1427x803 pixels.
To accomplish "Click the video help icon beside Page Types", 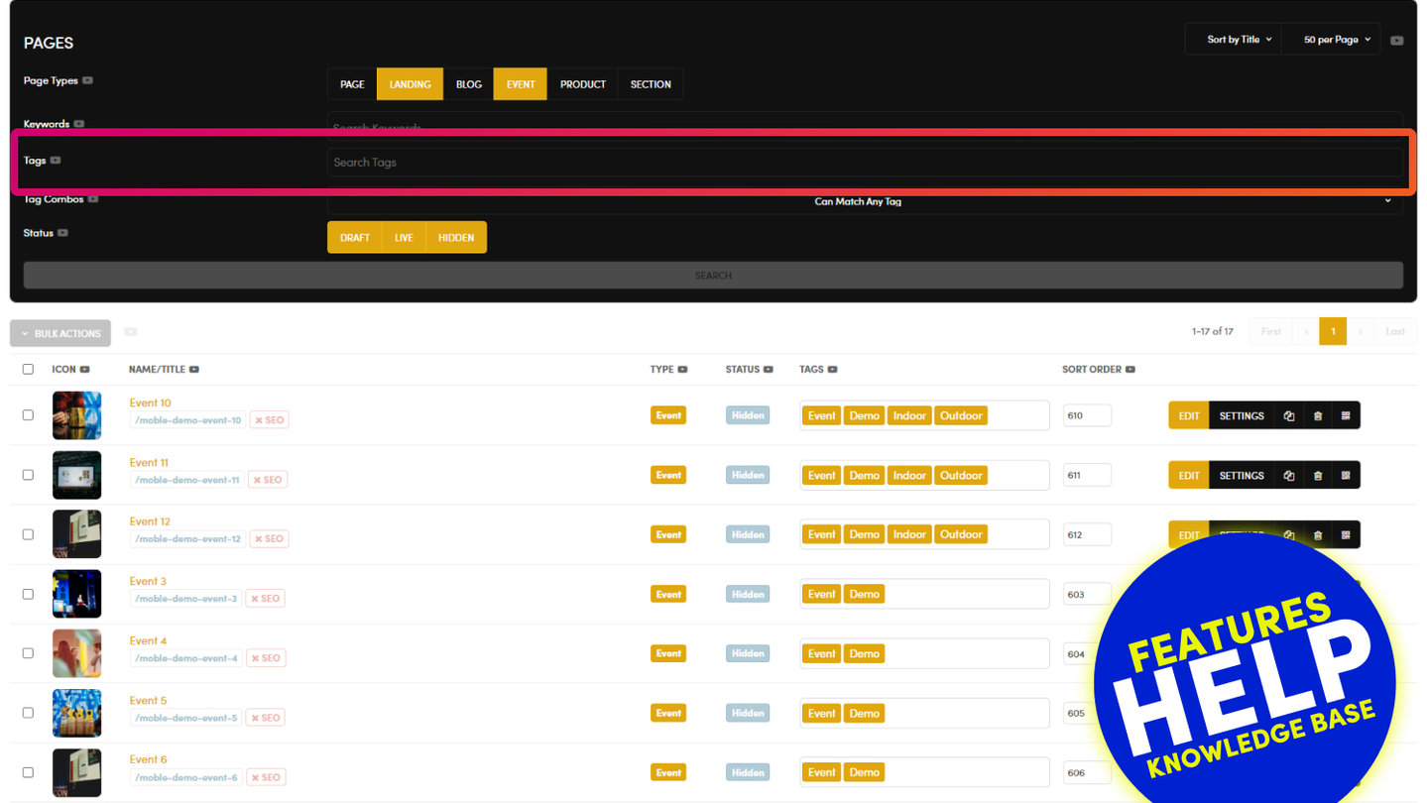I will (88, 81).
